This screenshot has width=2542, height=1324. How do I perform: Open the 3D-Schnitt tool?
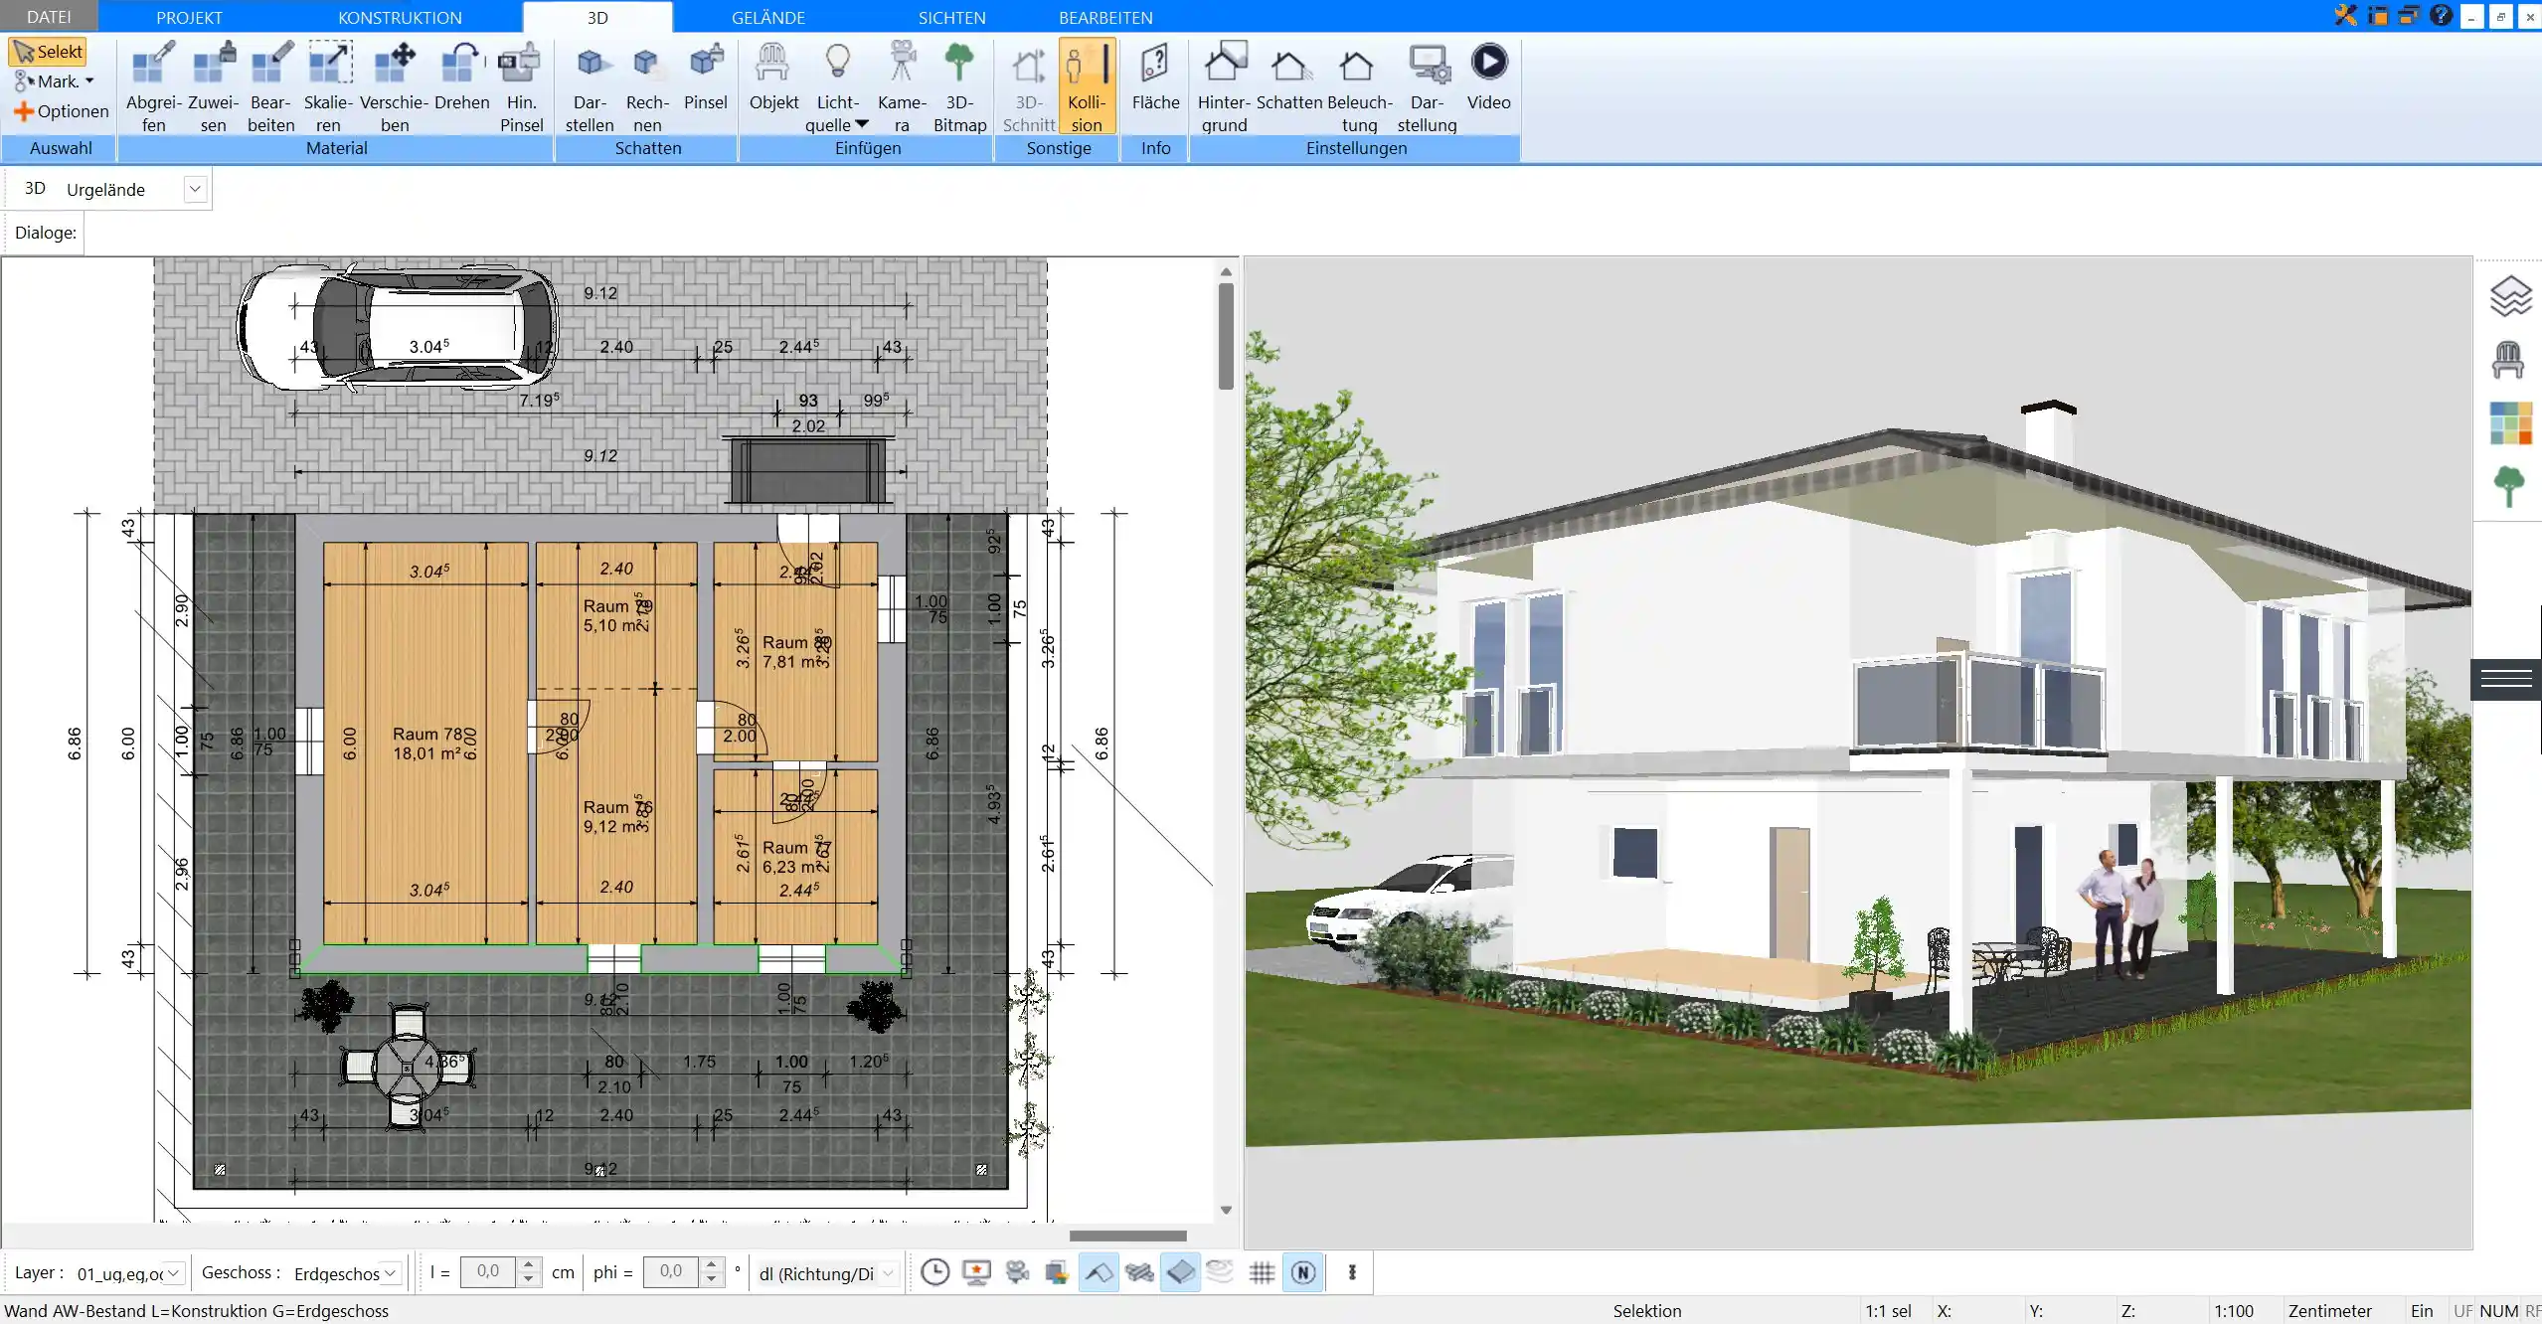click(x=1029, y=87)
